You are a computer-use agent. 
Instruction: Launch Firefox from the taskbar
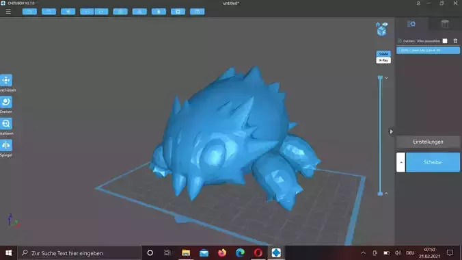222,253
